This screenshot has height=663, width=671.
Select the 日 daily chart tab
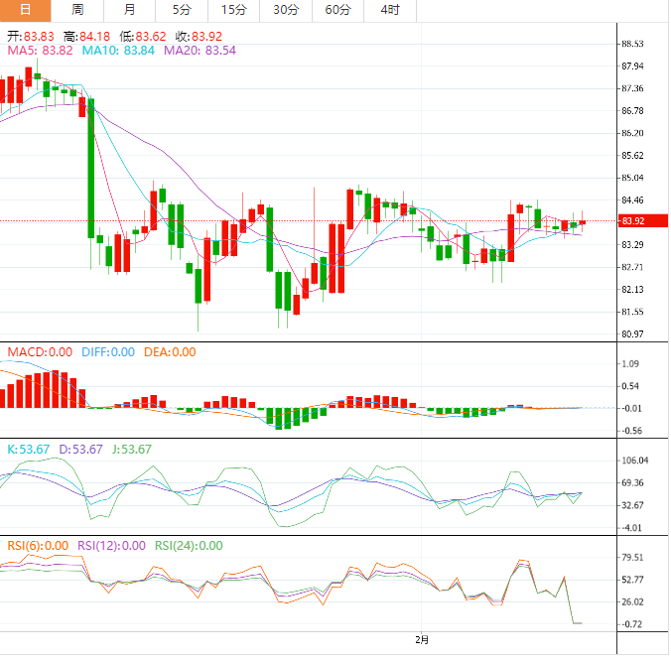pyautogui.click(x=25, y=10)
